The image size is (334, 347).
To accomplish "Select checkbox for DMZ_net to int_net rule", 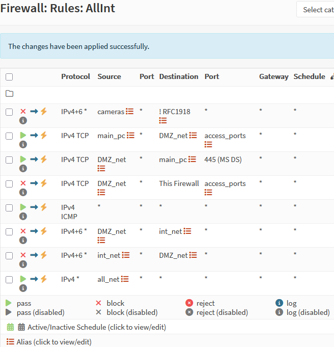I will (9, 232).
